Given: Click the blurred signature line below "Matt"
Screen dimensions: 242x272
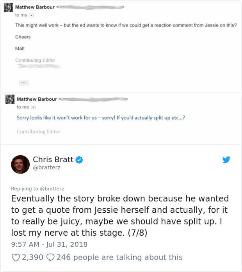Looking at the screenshot, I should [x=38, y=67].
